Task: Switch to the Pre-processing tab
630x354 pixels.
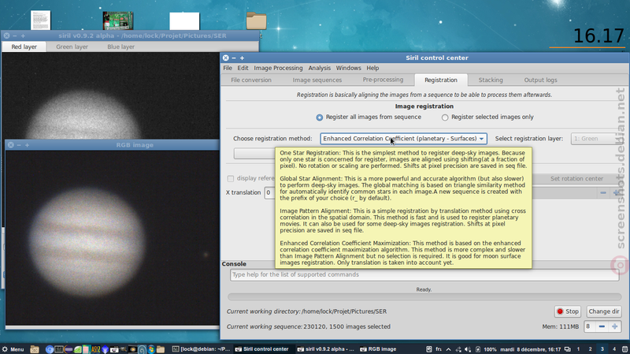Action: click(x=383, y=80)
